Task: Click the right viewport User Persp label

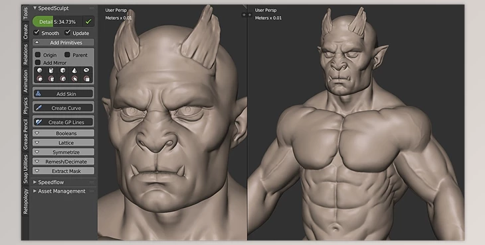Action: [266, 10]
